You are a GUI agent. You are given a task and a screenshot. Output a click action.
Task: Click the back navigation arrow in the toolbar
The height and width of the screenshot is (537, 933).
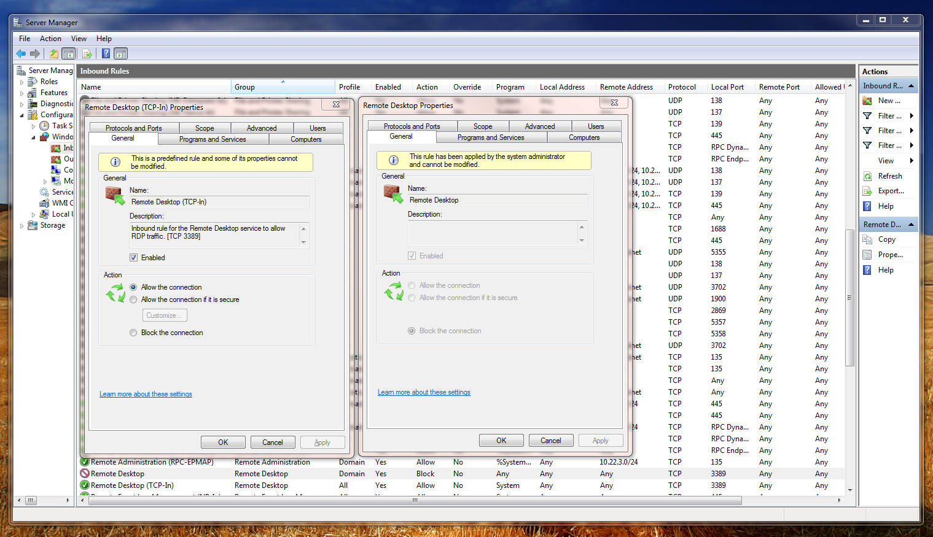20,53
